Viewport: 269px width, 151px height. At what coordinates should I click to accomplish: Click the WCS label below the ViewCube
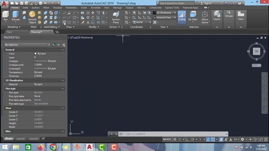pos(256,65)
